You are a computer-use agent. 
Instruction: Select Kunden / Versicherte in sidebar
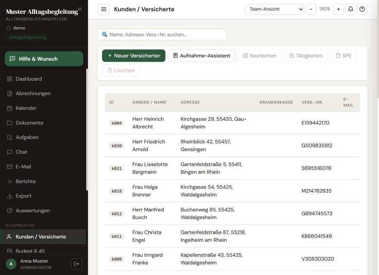tap(43, 237)
